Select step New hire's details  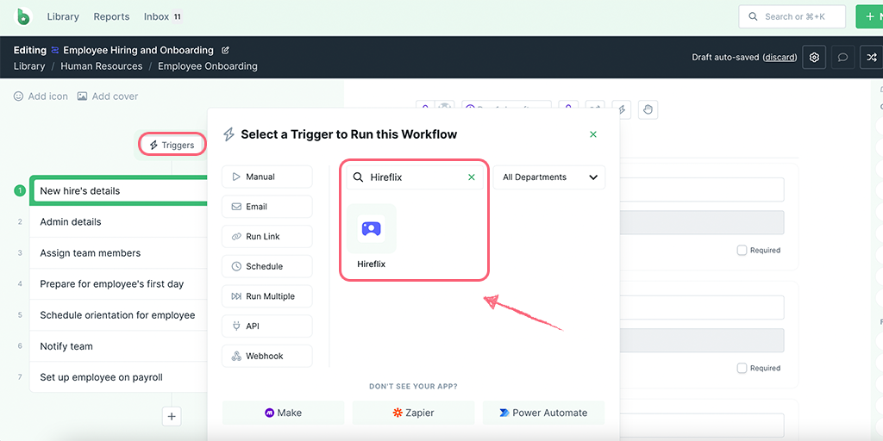pos(121,190)
